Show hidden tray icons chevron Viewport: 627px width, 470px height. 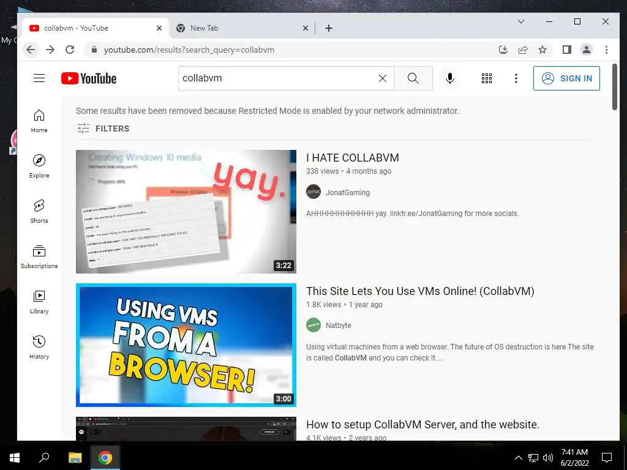[518, 458]
